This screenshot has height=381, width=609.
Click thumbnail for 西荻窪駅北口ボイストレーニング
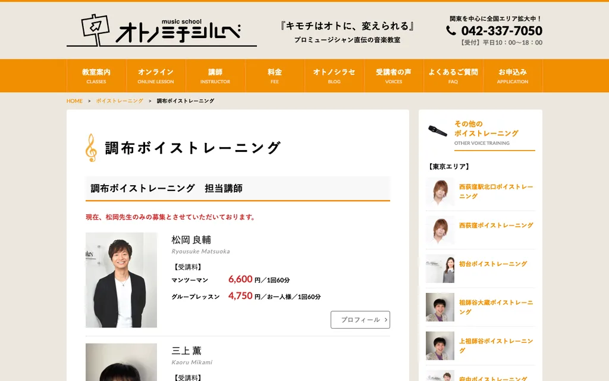[440, 191]
